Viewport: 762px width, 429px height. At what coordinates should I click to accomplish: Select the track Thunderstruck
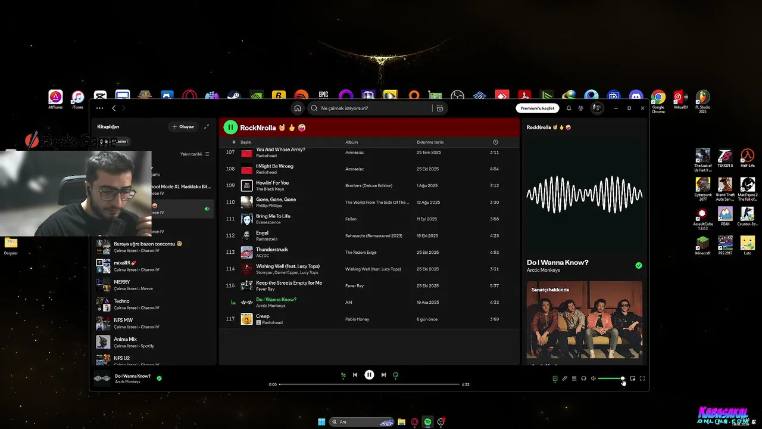[x=369, y=253]
